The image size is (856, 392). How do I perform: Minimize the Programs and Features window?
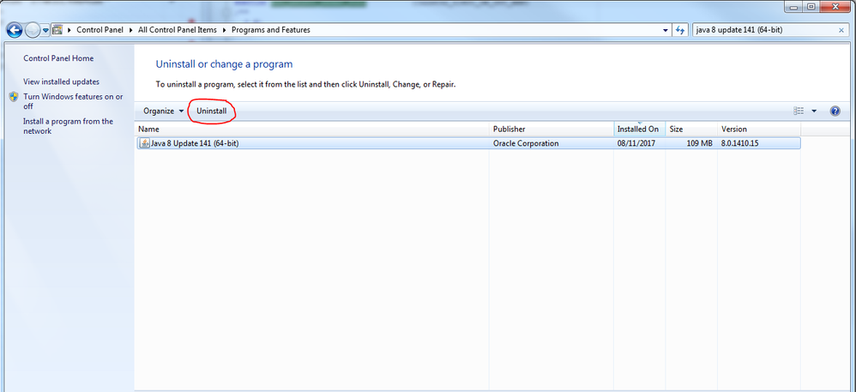pyautogui.click(x=795, y=7)
